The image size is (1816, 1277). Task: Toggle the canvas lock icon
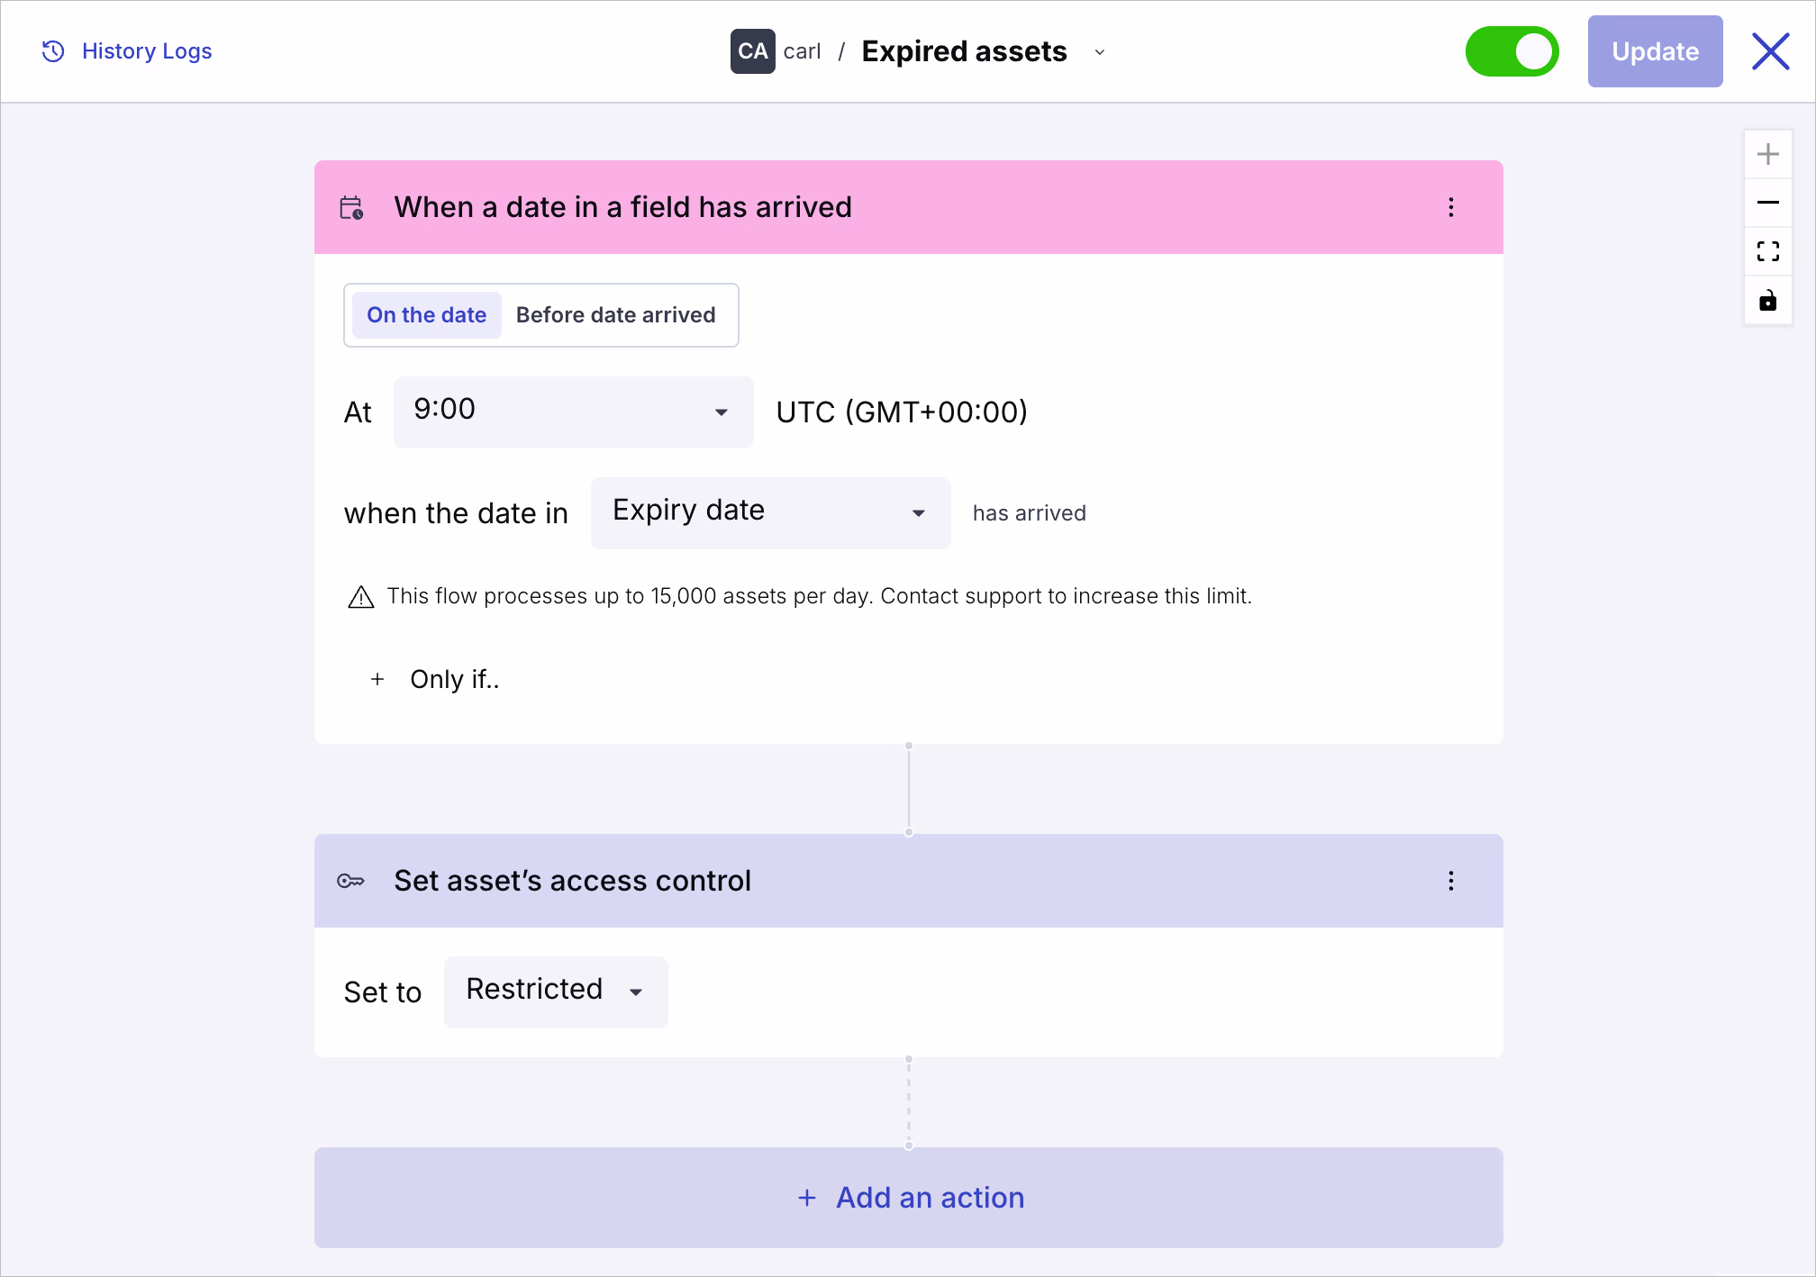(1767, 300)
